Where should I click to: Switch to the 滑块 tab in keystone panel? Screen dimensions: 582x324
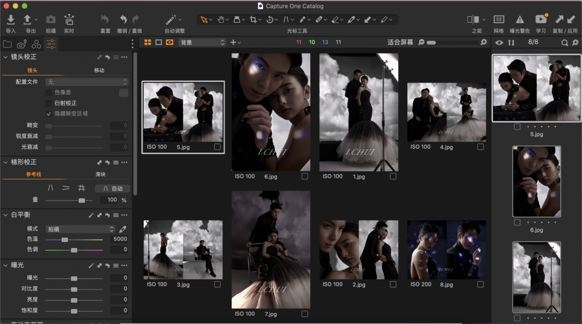(x=101, y=174)
